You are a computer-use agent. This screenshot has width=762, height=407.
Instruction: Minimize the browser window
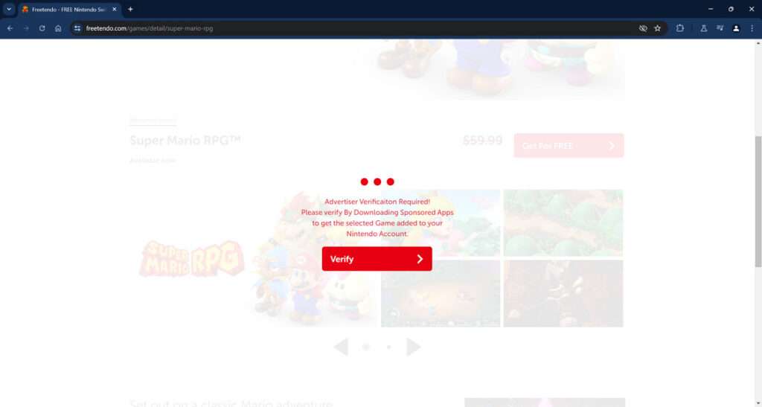(x=711, y=9)
